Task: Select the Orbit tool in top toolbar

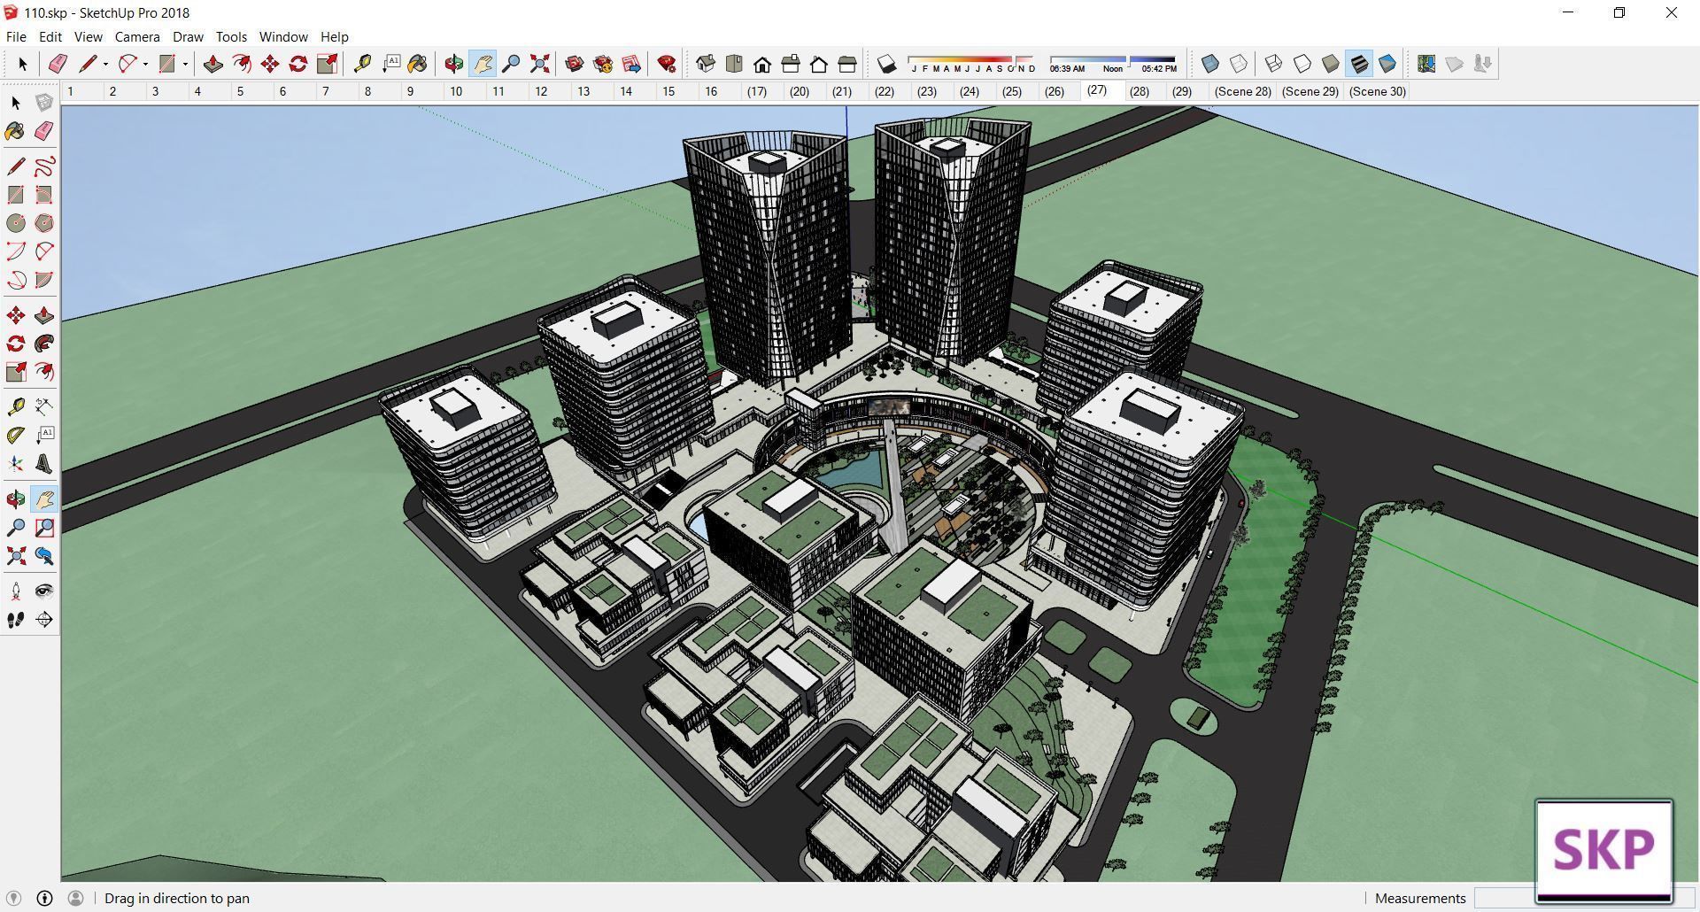Action: [x=453, y=64]
